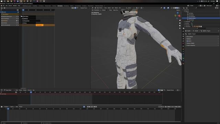
Task: Open the Window menu
Action: pos(15,6)
